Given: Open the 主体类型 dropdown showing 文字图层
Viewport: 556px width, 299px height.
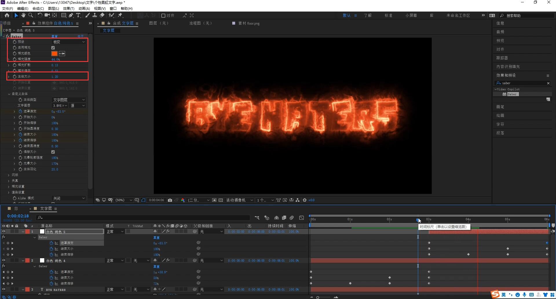Looking at the screenshot, I should tap(69, 100).
